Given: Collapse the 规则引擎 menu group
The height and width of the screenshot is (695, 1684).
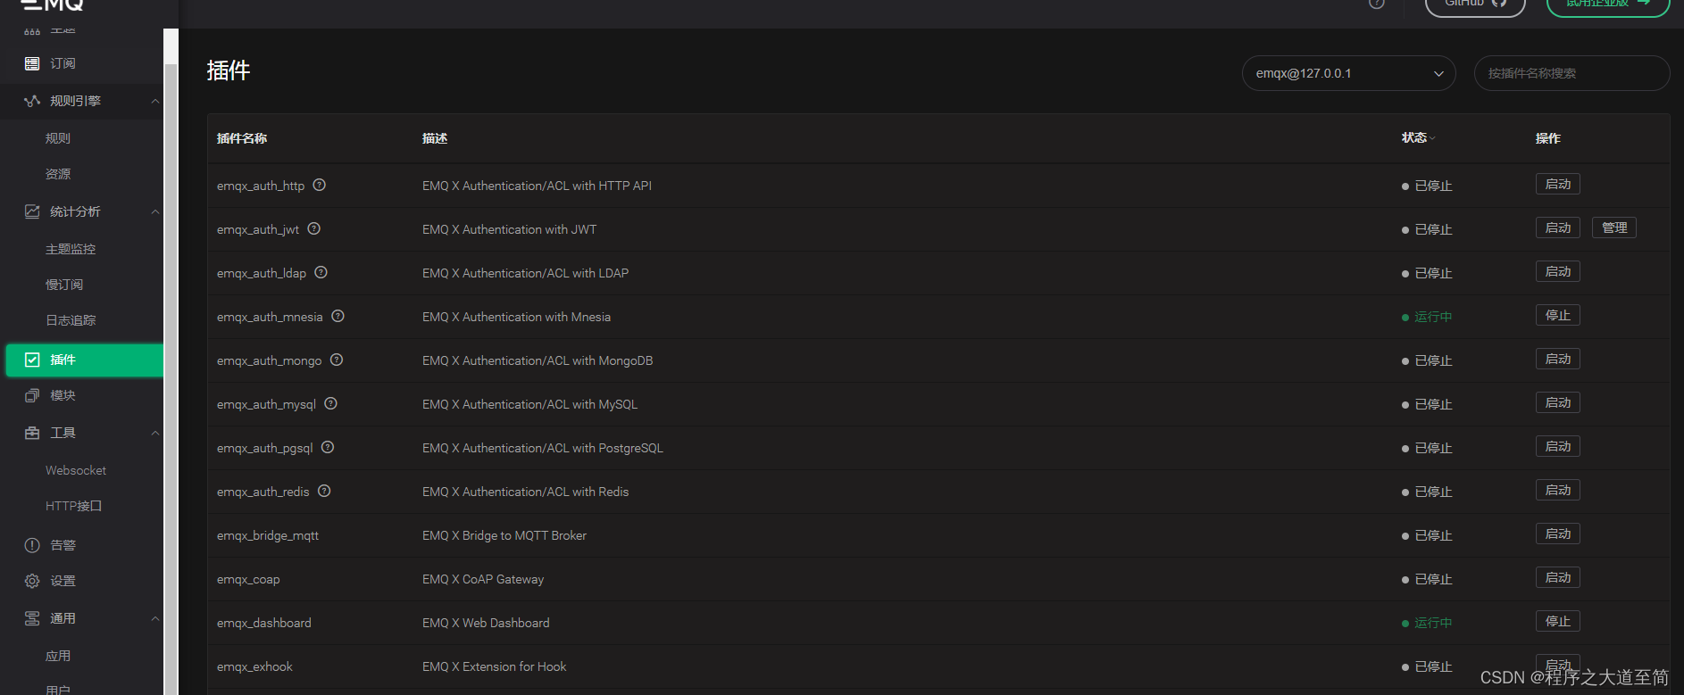Looking at the screenshot, I should [x=155, y=101].
